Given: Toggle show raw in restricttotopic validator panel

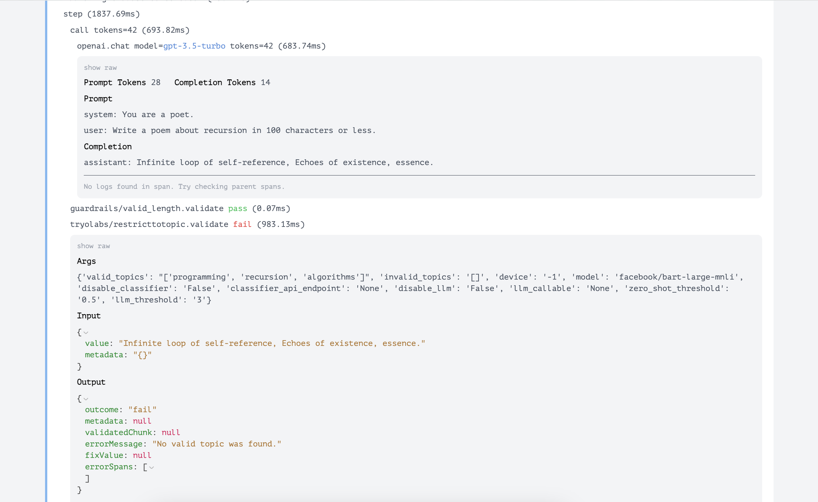Looking at the screenshot, I should (93, 246).
